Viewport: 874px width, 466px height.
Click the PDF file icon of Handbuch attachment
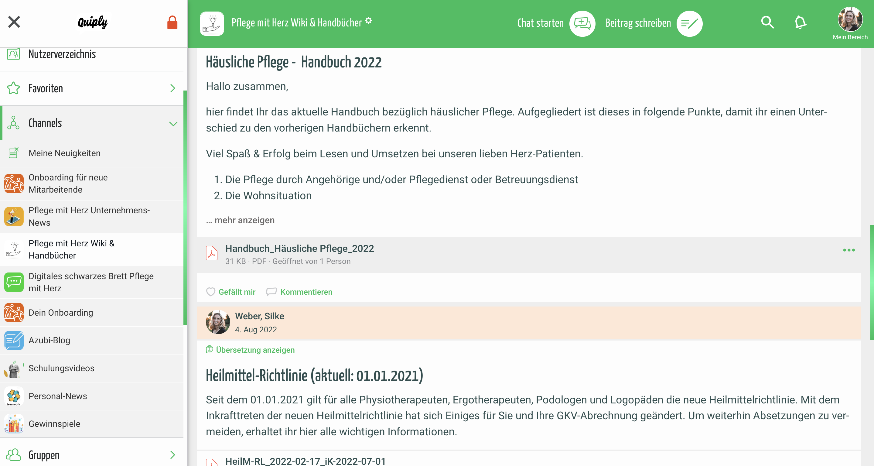point(212,253)
